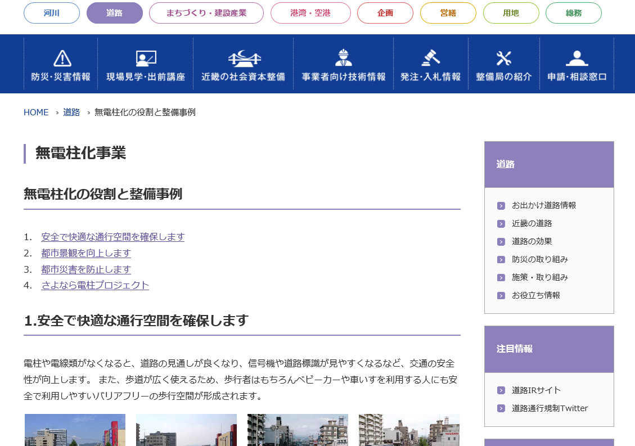Click arrow icon beside お役立ち情報
The height and width of the screenshot is (446, 635).
501,296
